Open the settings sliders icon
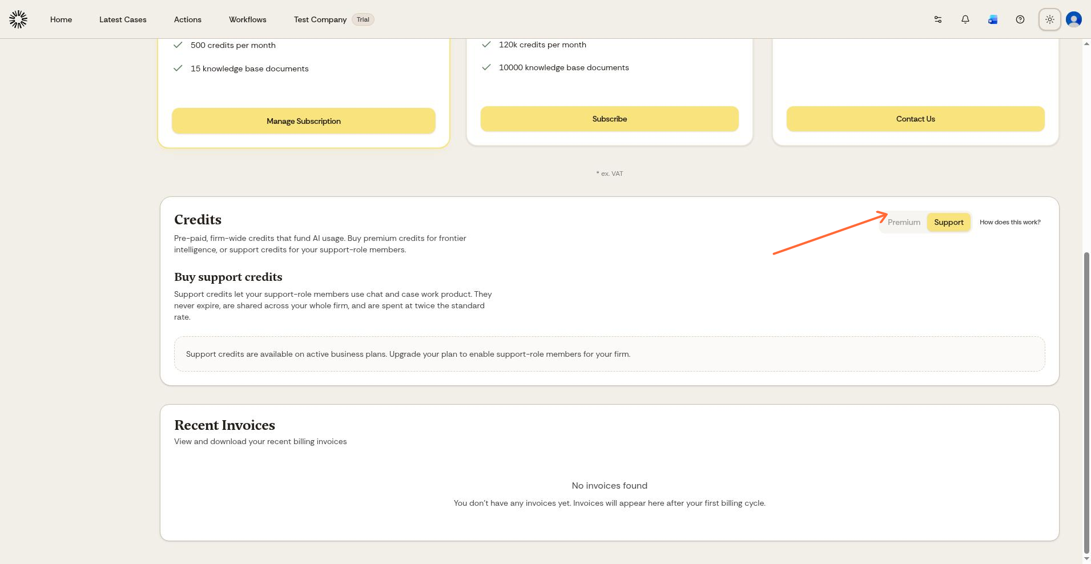Image resolution: width=1091 pixels, height=564 pixels. [938, 19]
